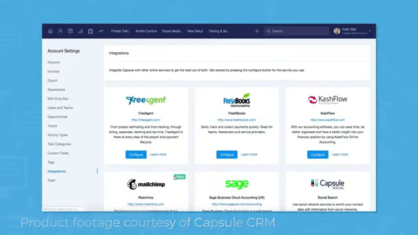Image resolution: width=418 pixels, height=235 pixels.
Task: Open the Private Train.. tab
Action: click(x=120, y=31)
